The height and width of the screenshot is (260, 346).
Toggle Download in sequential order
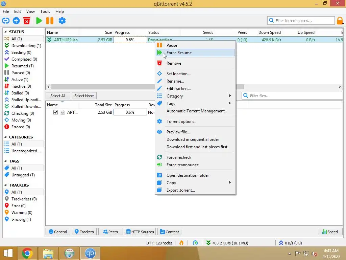(x=193, y=139)
